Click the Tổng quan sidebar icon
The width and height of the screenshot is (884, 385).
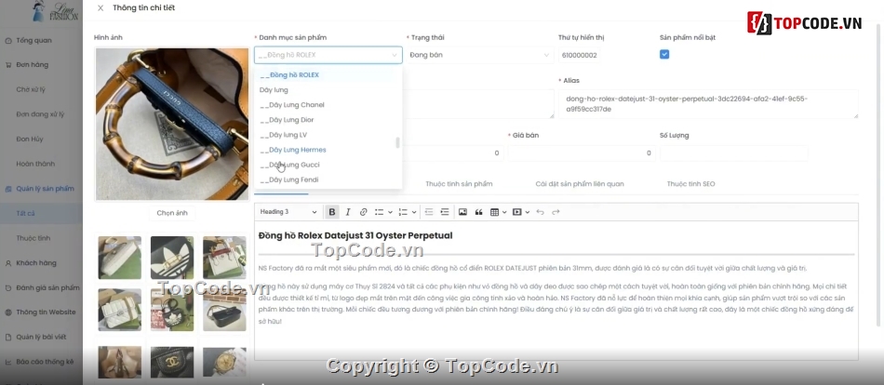click(x=8, y=41)
